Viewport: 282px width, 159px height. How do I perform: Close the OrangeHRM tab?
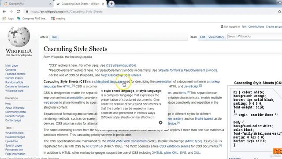click(x=50, y=4)
